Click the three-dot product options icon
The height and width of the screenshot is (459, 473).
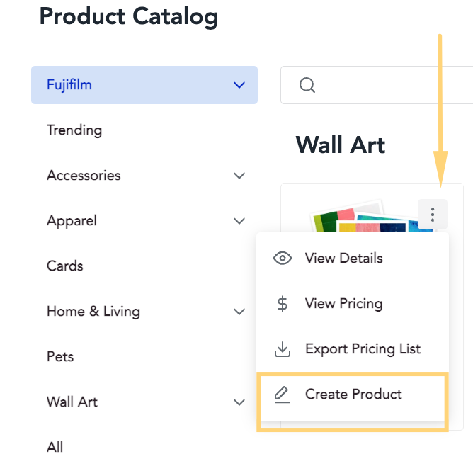click(x=432, y=215)
